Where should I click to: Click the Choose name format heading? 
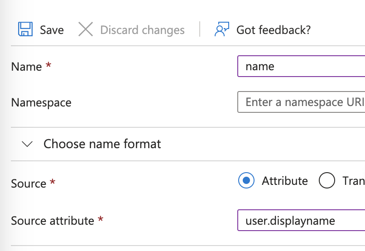(x=102, y=144)
